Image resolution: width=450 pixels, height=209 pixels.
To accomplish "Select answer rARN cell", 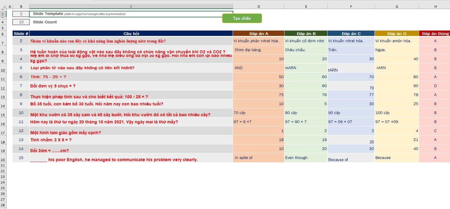I will 397,68.
